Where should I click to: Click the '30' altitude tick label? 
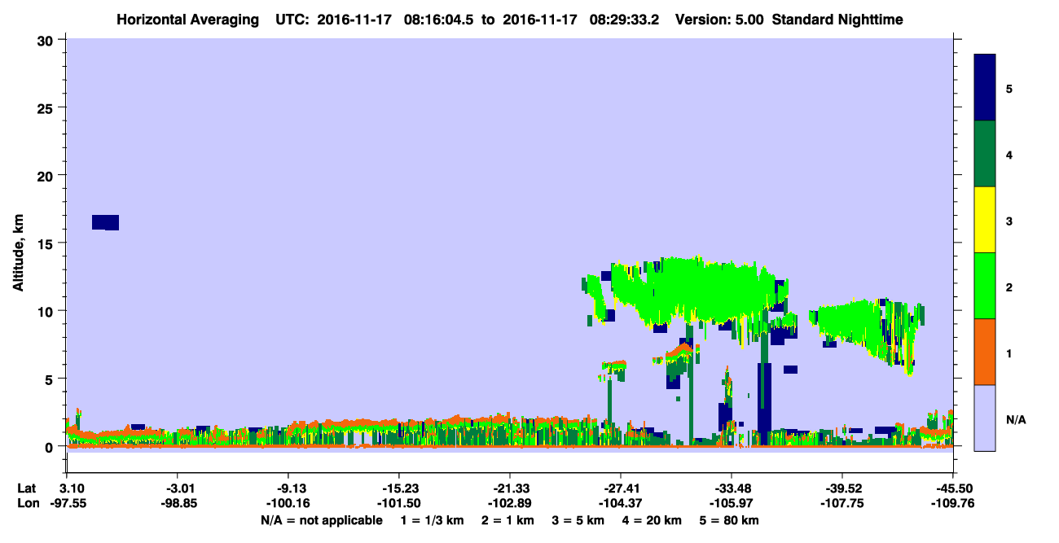coord(47,39)
